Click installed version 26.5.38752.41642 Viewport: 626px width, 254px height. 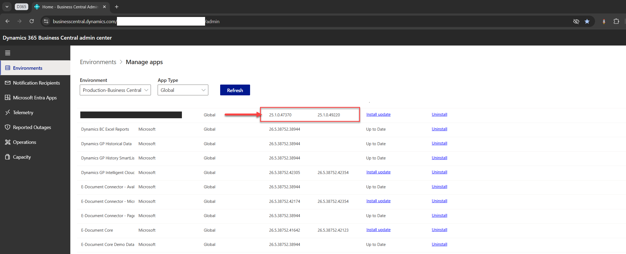(x=285, y=230)
